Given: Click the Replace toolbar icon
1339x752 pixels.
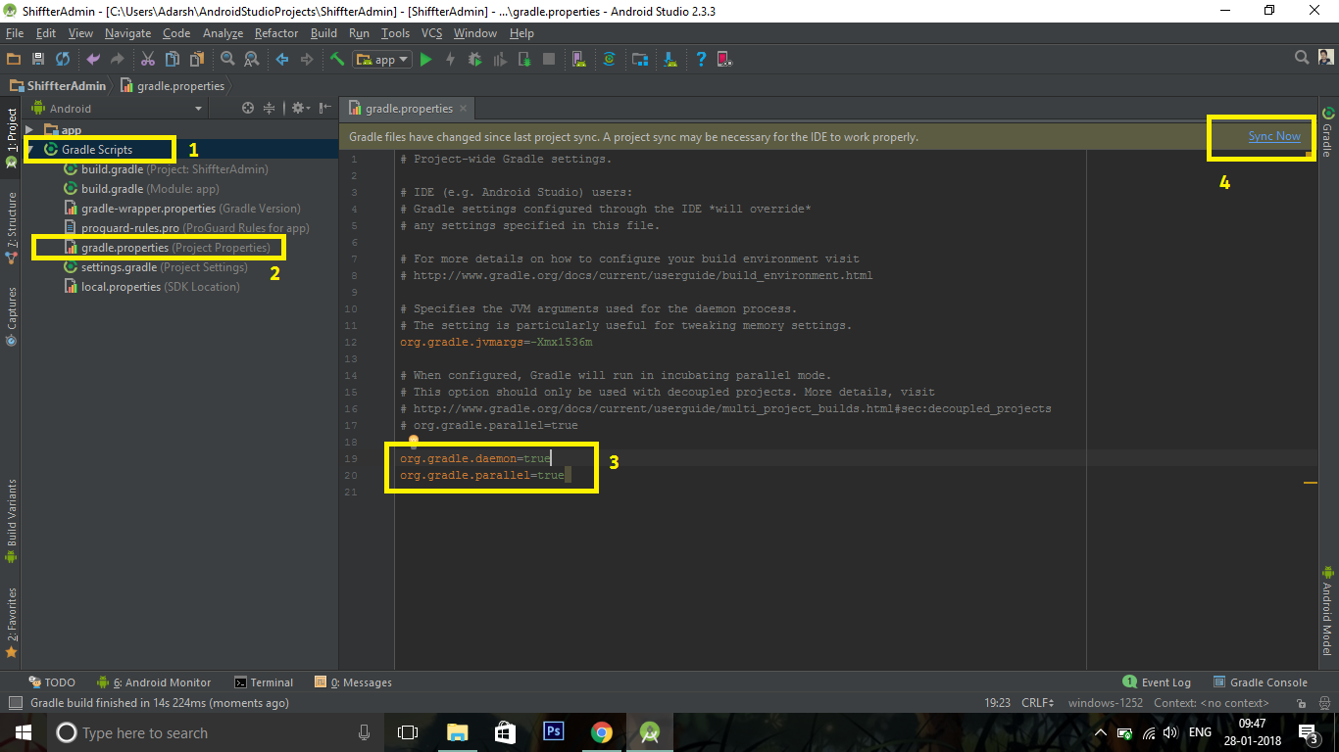Looking at the screenshot, I should (x=252, y=60).
